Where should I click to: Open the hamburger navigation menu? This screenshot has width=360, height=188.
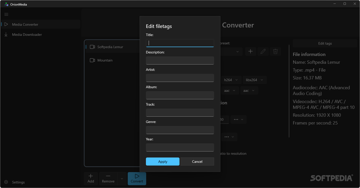(x=6, y=14)
